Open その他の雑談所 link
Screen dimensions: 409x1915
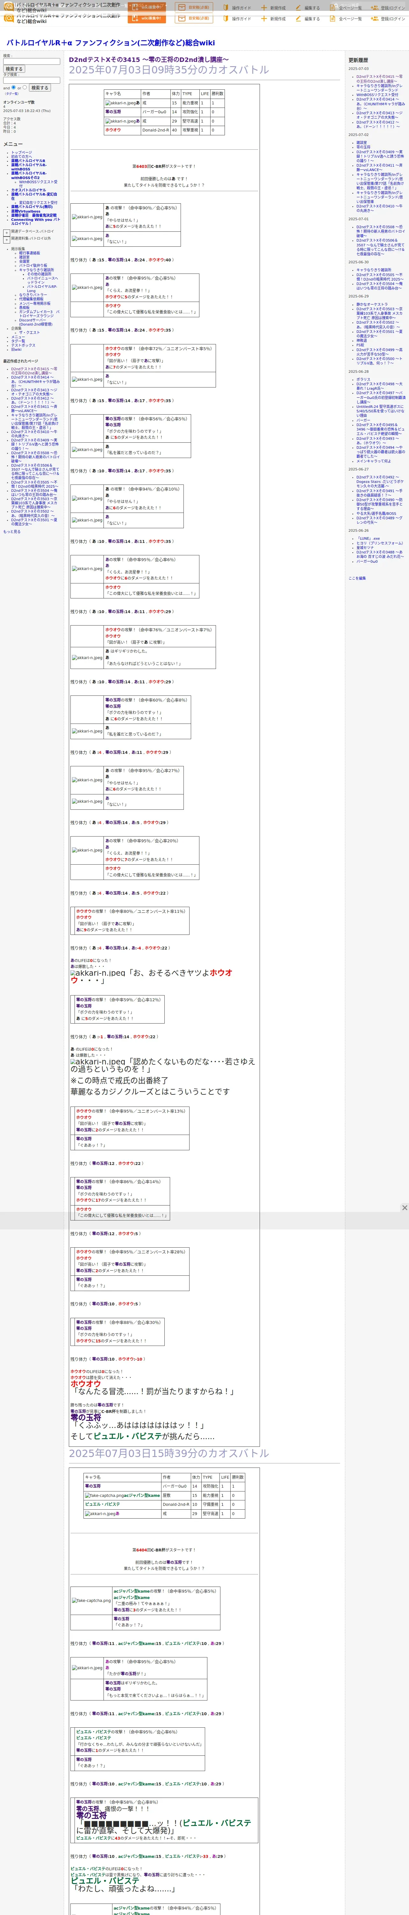tap(39, 274)
